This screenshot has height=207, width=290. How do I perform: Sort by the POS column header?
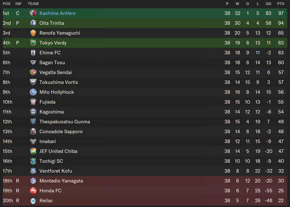coord(7,4)
